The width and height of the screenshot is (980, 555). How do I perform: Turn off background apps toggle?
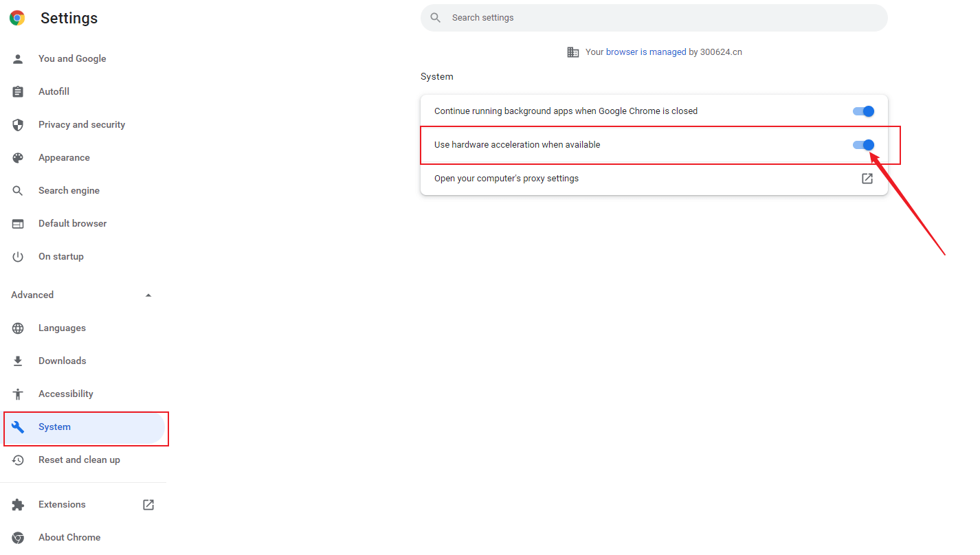pos(863,111)
